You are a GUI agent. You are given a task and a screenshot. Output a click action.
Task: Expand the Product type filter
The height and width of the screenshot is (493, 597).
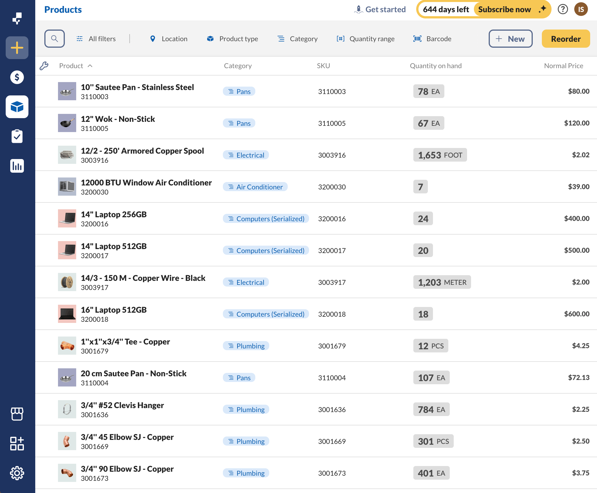[x=233, y=39]
